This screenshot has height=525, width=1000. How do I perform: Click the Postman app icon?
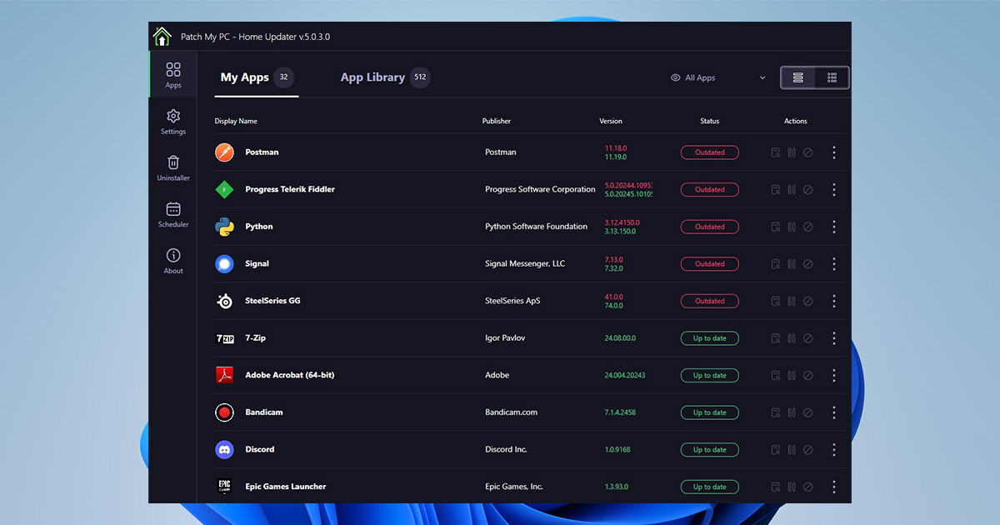pyautogui.click(x=224, y=152)
